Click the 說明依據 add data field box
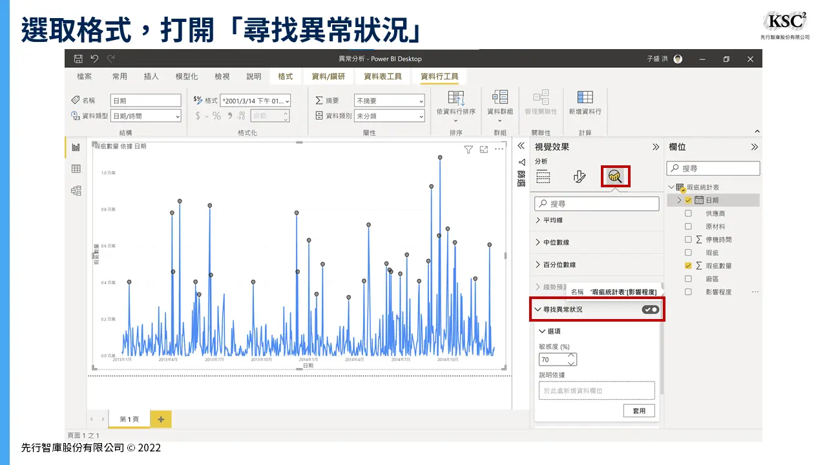Screen dimensions: 827x465 [596, 391]
